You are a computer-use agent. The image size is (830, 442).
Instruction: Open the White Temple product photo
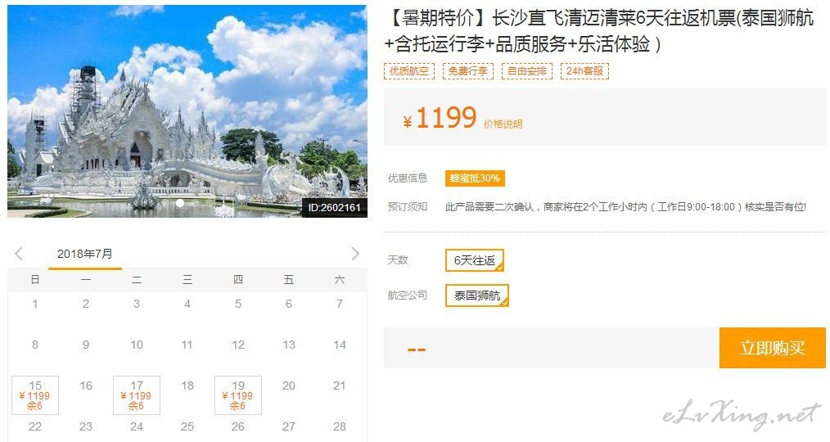pos(187,111)
